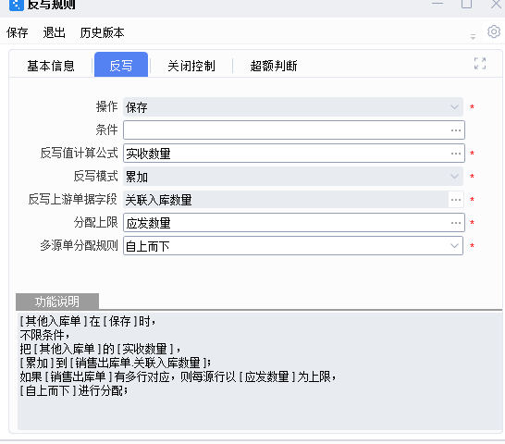
Task: Open the settings gear icon
Action: [493, 31]
